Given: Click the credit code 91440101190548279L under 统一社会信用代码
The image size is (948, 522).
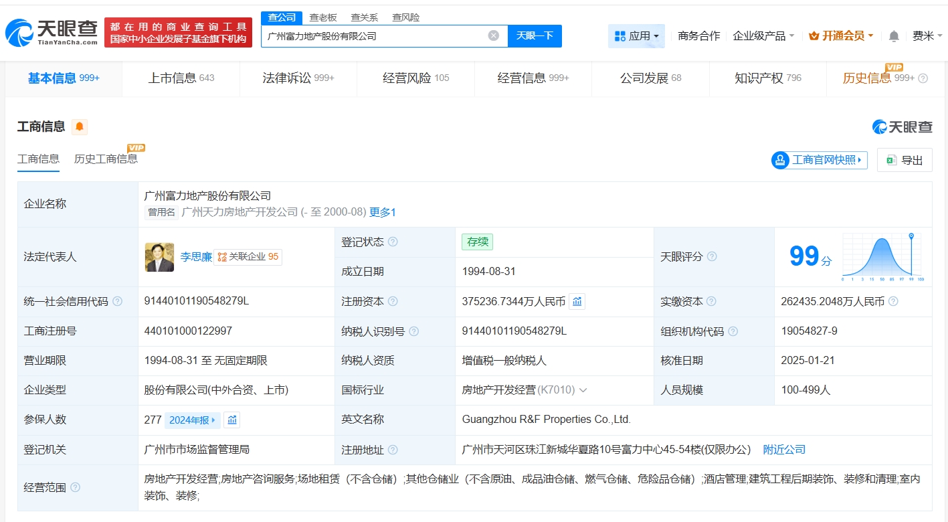Looking at the screenshot, I should coord(197,301).
